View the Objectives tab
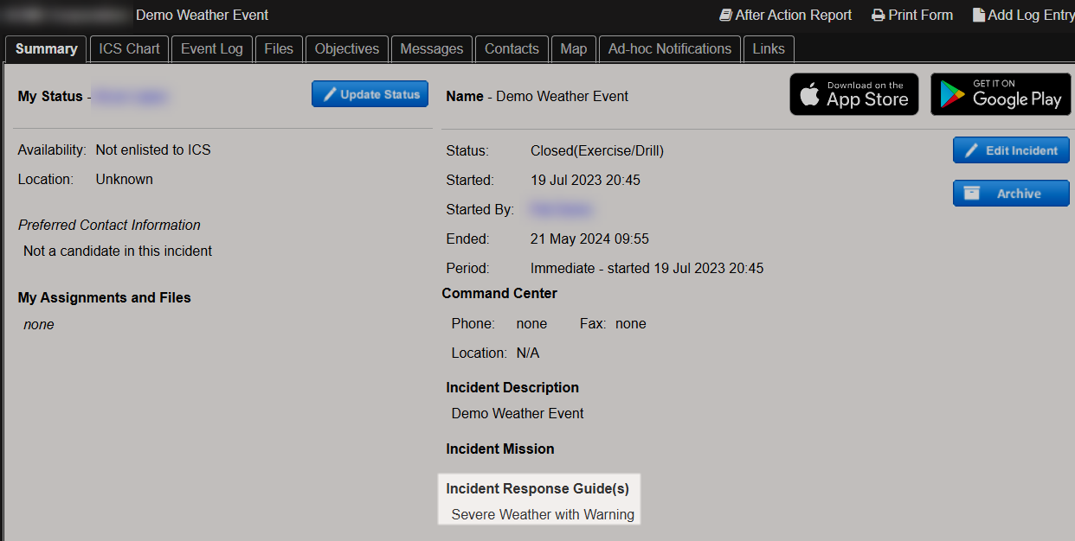This screenshot has width=1075, height=541. (x=346, y=49)
